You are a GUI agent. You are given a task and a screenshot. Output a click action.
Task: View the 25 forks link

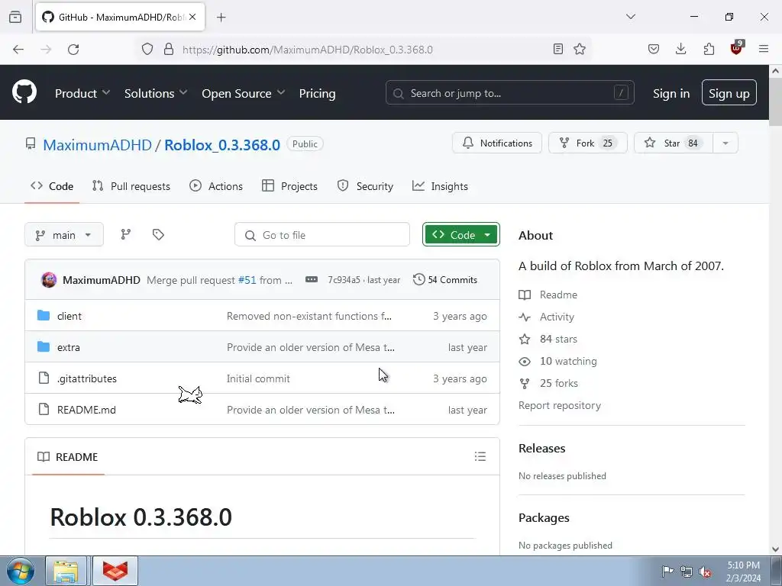point(548,383)
